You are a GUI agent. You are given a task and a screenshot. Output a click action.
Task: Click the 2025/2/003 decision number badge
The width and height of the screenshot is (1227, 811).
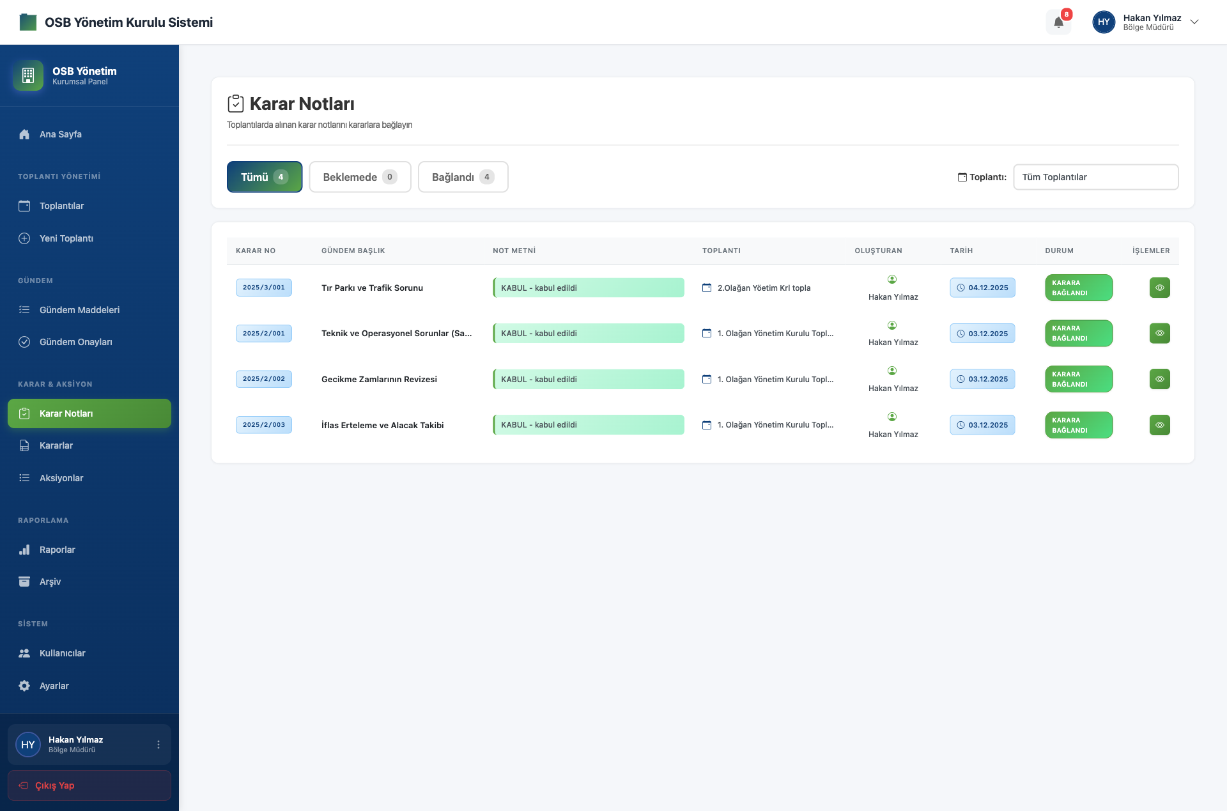[x=263, y=425]
